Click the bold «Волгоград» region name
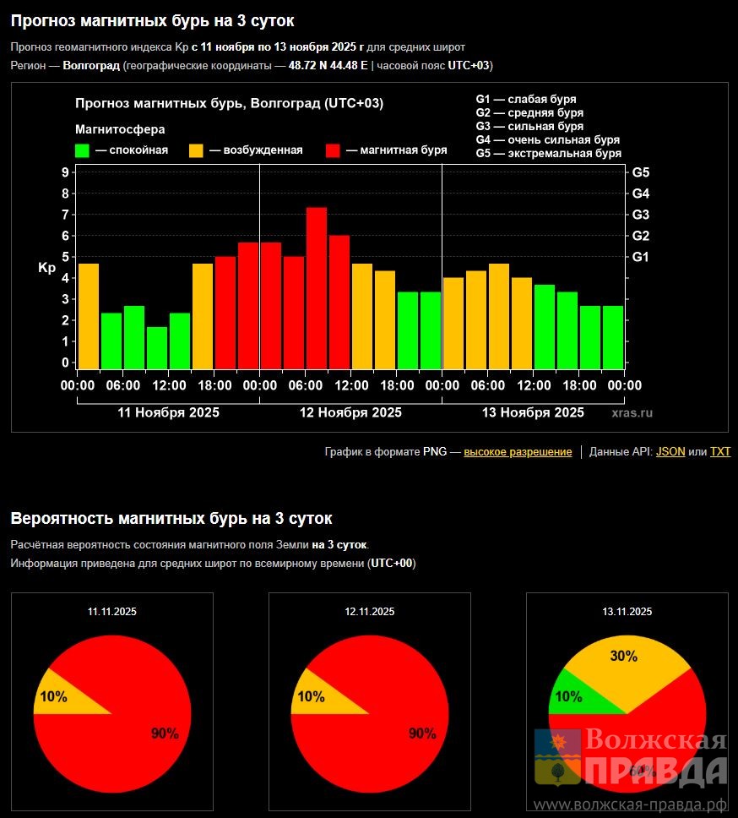This screenshot has height=818, width=738. pos(91,66)
